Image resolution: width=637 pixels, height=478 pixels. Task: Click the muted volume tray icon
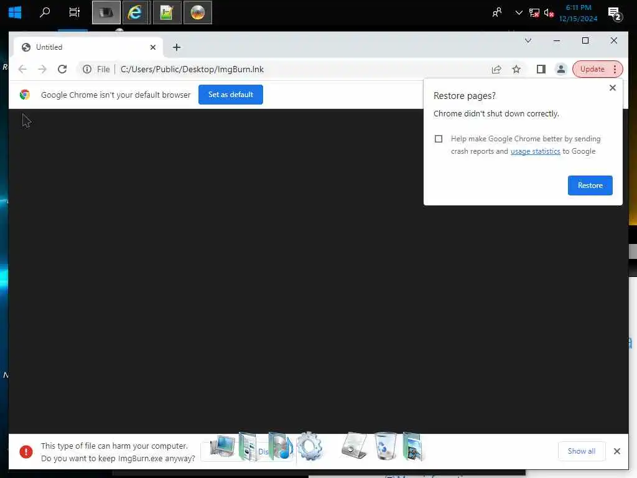[x=549, y=13]
